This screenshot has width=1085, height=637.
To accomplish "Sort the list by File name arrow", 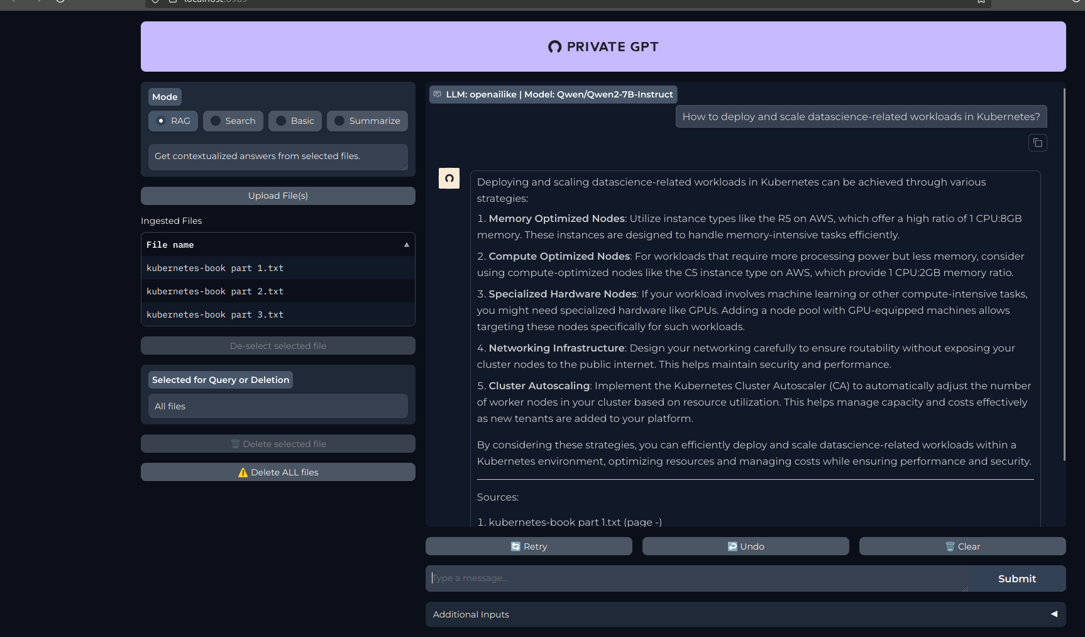I will pyautogui.click(x=406, y=245).
